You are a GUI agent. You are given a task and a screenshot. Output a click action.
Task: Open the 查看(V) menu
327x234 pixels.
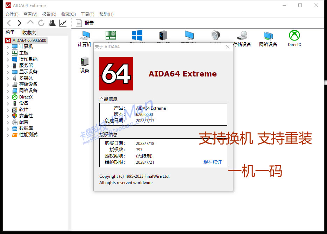point(30,14)
